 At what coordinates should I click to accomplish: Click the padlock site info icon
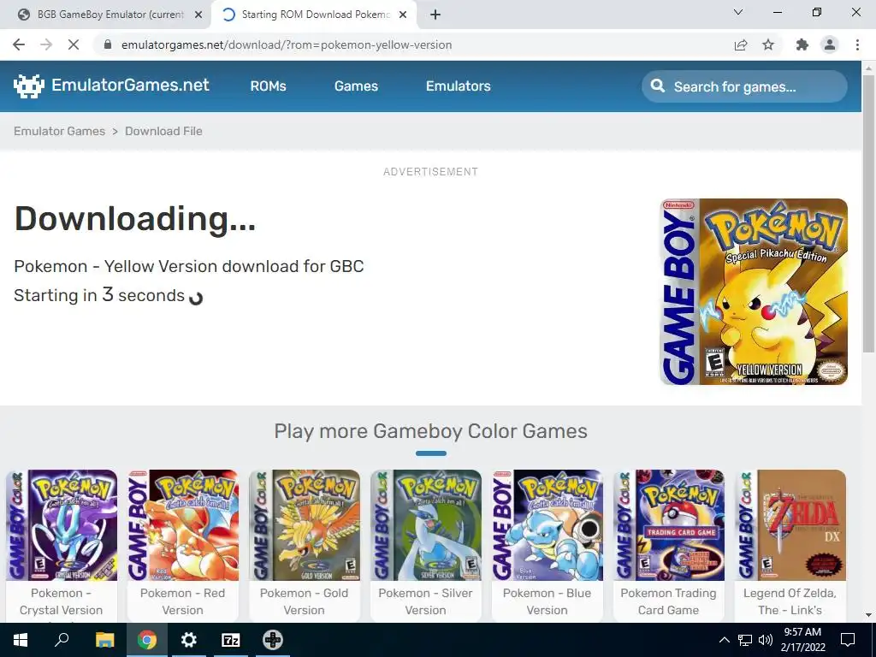pyautogui.click(x=108, y=44)
